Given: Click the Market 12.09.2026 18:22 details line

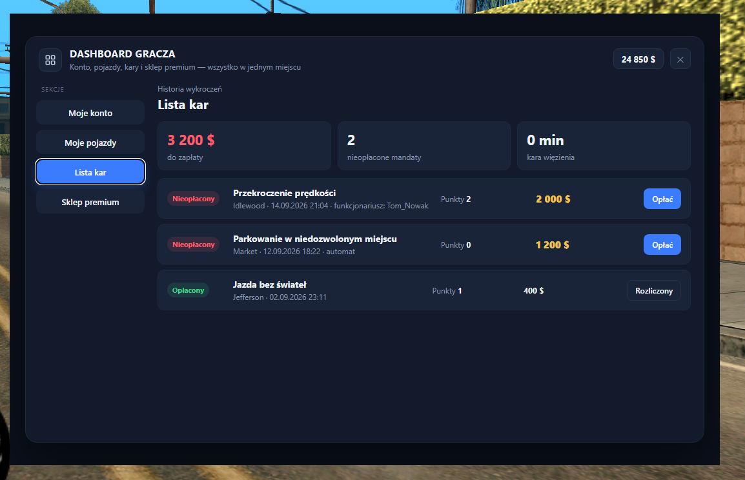Looking at the screenshot, I should point(294,252).
